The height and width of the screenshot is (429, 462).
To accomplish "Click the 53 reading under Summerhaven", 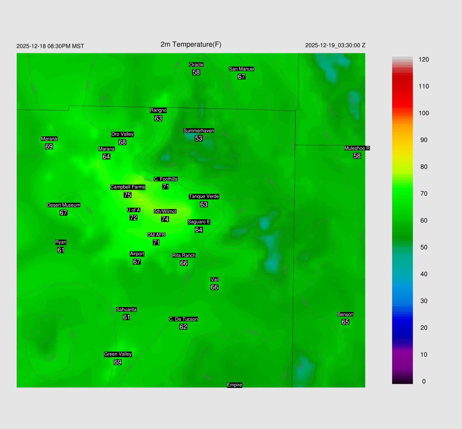I will [x=199, y=138].
